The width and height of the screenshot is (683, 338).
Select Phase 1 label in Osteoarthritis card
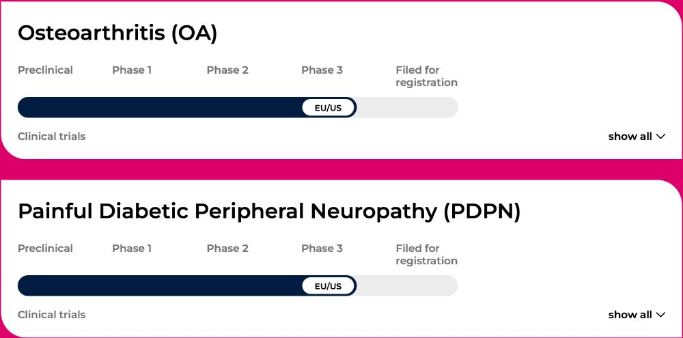[132, 70]
